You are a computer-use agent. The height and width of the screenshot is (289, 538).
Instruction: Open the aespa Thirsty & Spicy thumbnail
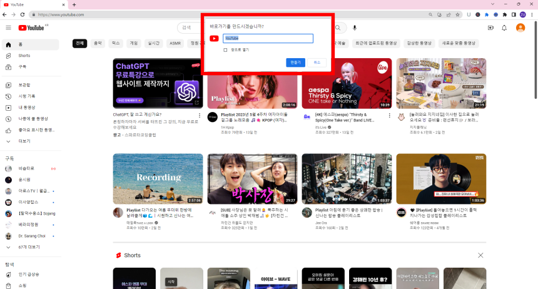tap(347, 83)
